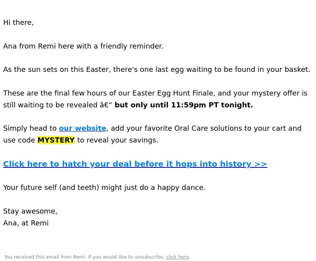Image resolution: width=316 pixels, height=261 pixels.
Task: Follow the unsubscribe "click here" link
Action: click(x=177, y=257)
